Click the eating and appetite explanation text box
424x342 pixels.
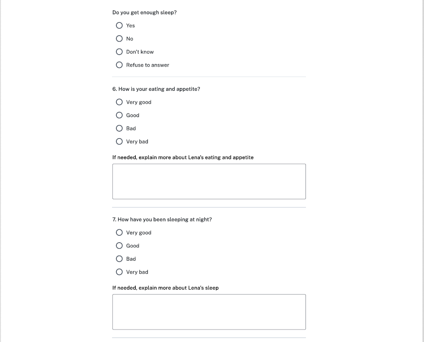pos(209,181)
